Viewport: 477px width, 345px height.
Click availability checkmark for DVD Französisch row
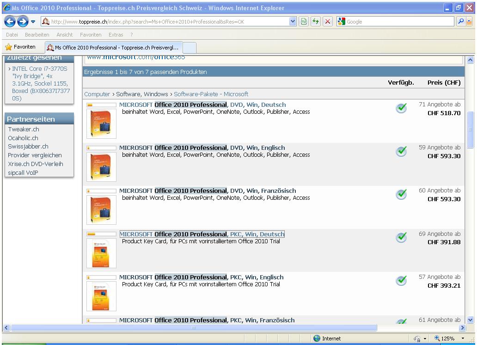[x=401, y=194]
